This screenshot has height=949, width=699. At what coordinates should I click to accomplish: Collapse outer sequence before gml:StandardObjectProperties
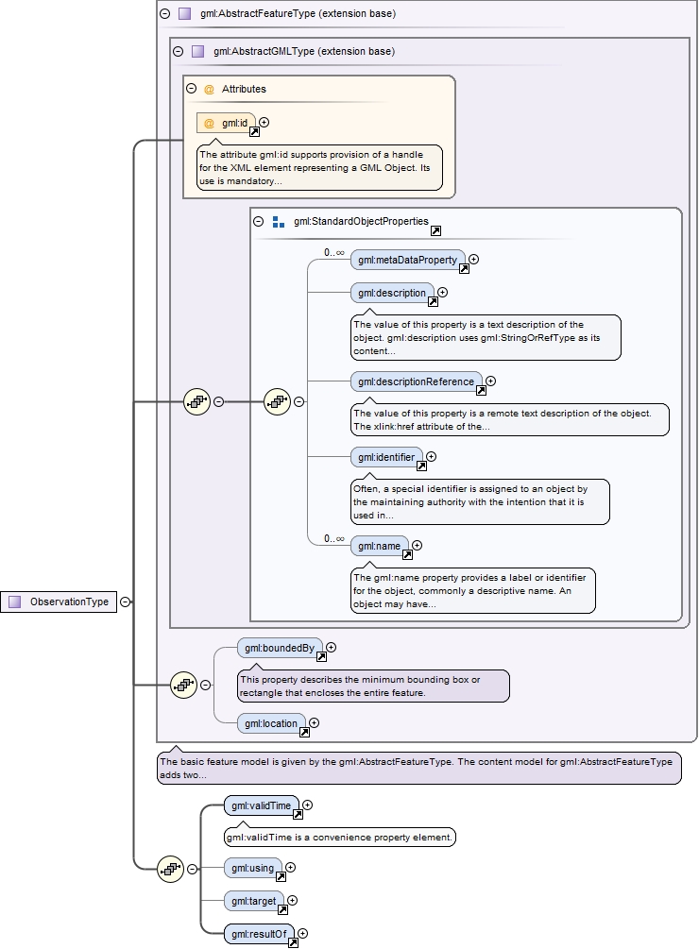click(218, 401)
